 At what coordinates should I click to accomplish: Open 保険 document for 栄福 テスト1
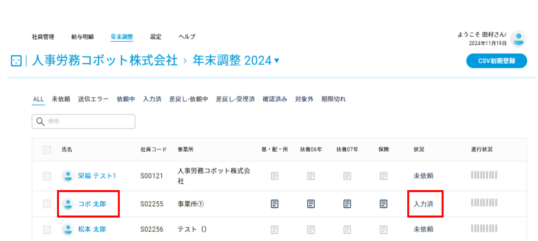383,176
